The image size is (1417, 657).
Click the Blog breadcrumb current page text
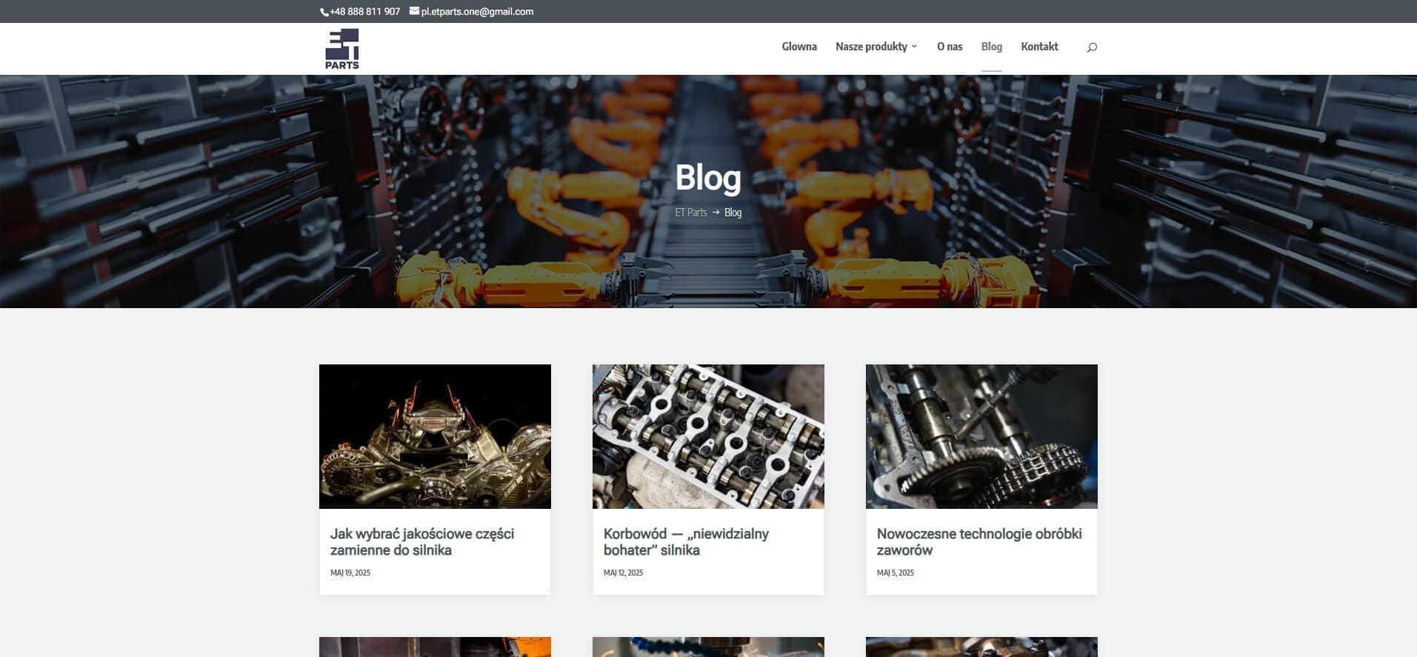pos(733,213)
